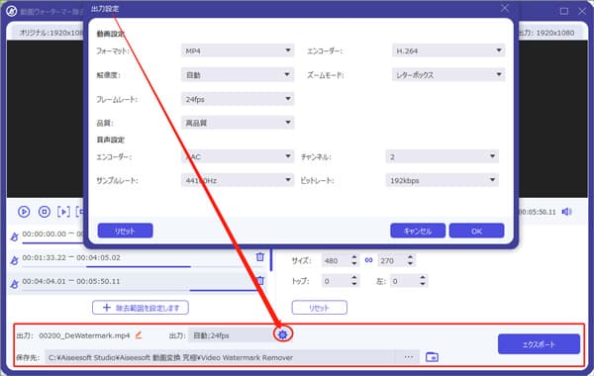Click the サイズ width field showing 480
This screenshot has height=376, width=594.
tap(336, 260)
